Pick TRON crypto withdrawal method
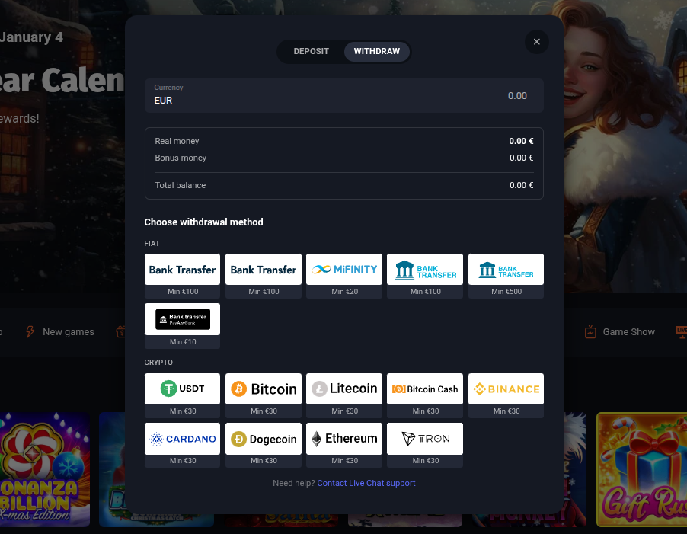Image resolution: width=687 pixels, height=534 pixels. pos(425,439)
